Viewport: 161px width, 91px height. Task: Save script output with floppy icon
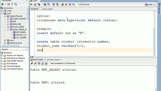pyautogui.click(x=39, y=63)
